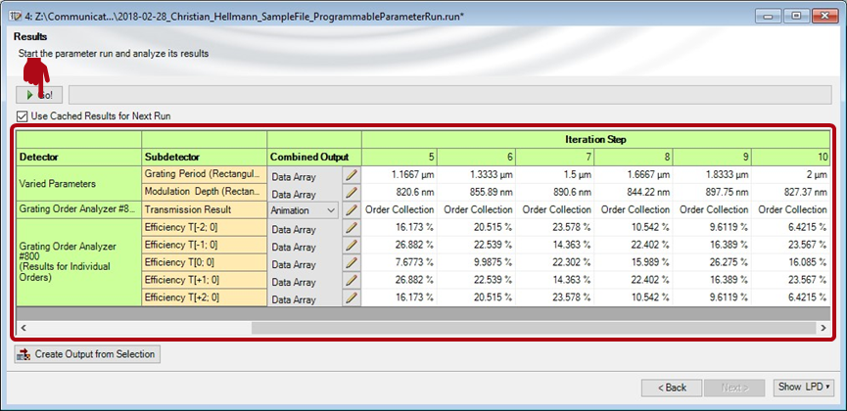The image size is (847, 411).
Task: Go to the previous page with Back
Action: point(671,387)
